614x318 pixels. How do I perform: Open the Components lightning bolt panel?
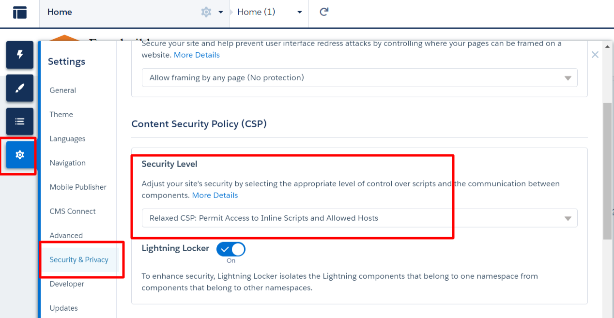tap(20, 55)
